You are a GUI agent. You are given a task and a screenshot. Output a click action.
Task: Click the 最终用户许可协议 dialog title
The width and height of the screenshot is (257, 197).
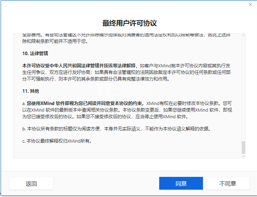pos(129,23)
